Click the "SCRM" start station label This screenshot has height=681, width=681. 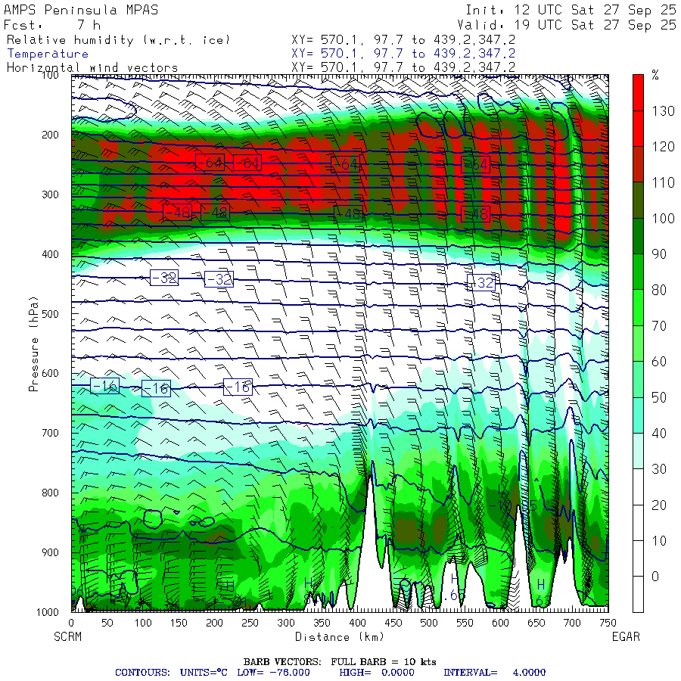[68, 636]
